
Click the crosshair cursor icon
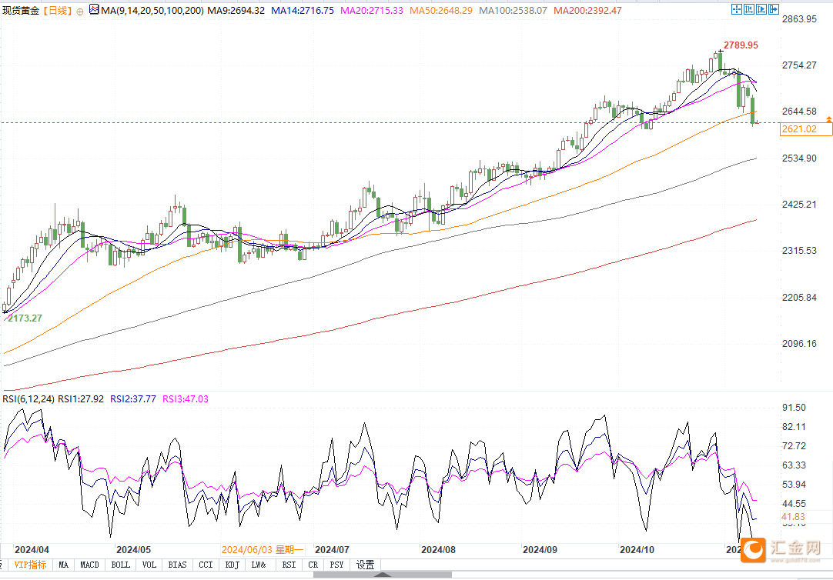click(x=737, y=9)
